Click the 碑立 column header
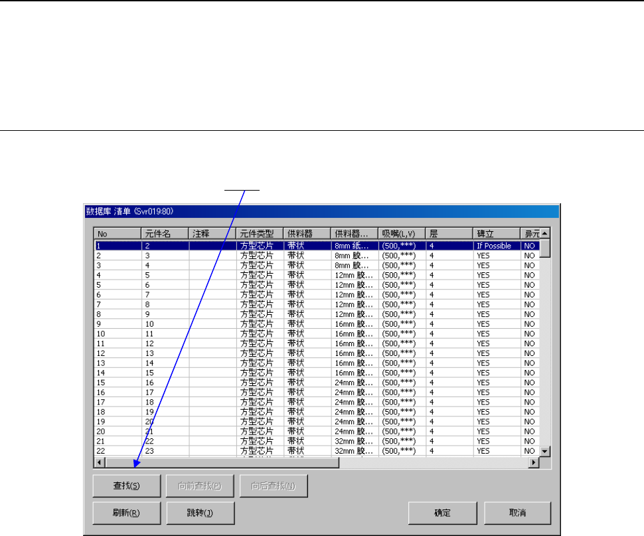 [496, 234]
